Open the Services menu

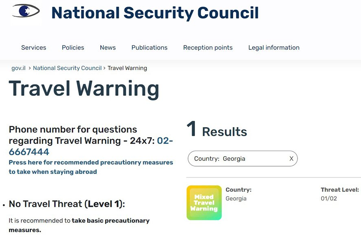pos(33,48)
